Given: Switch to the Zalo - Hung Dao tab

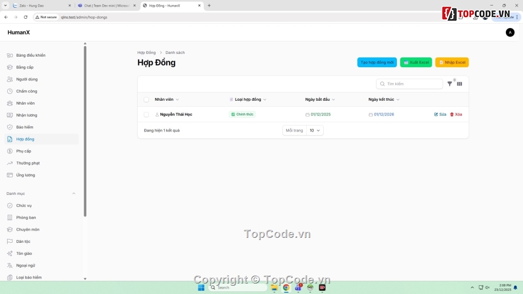Looking at the screenshot, I should pos(41,6).
